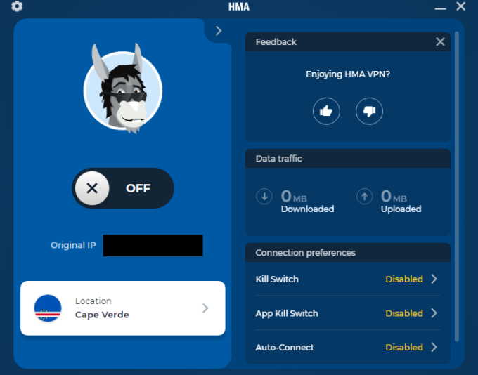Close the Feedback card
Image resolution: width=478 pixels, height=375 pixels.
440,41
